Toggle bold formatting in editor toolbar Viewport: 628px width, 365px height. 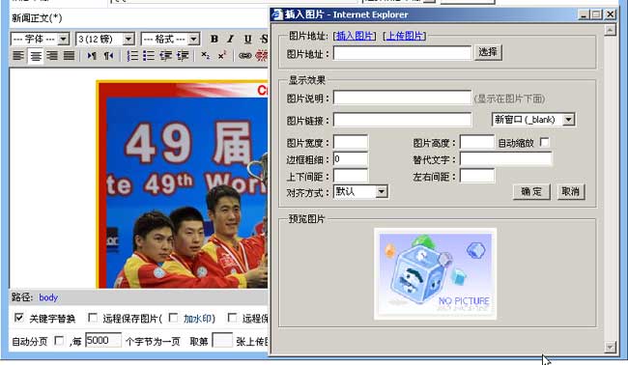pyautogui.click(x=214, y=39)
